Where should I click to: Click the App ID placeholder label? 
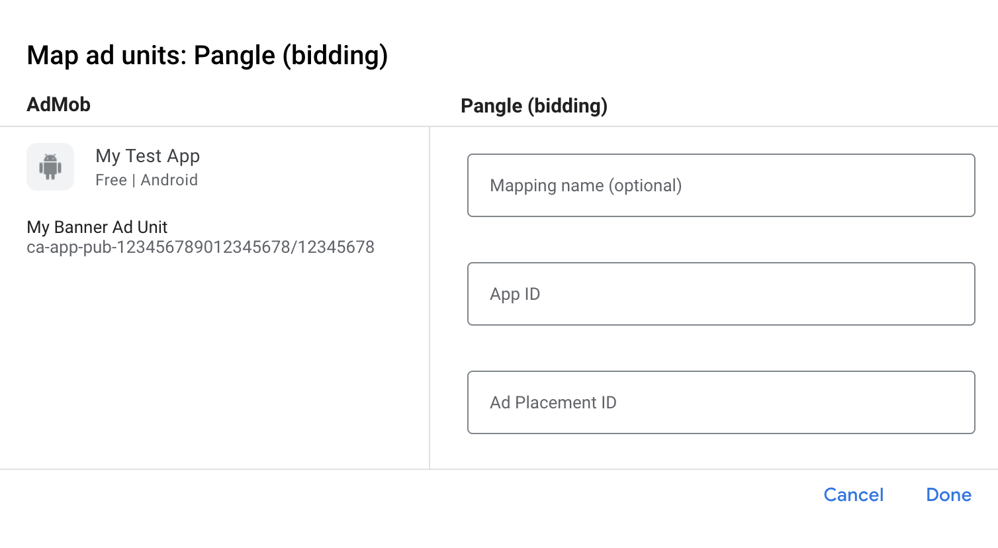pos(515,294)
